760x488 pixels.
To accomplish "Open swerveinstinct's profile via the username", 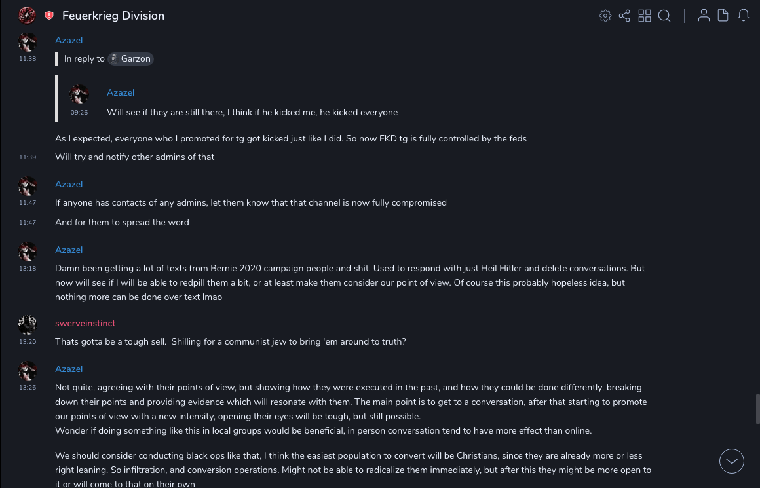I will click(85, 324).
